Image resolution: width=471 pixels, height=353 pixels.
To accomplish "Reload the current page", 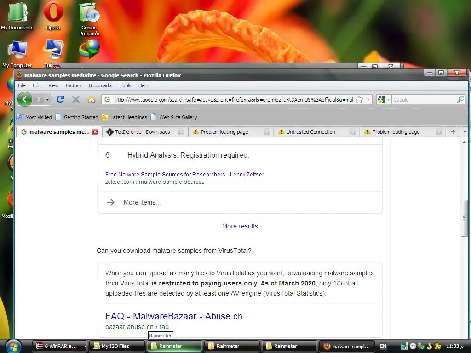I will [x=60, y=99].
